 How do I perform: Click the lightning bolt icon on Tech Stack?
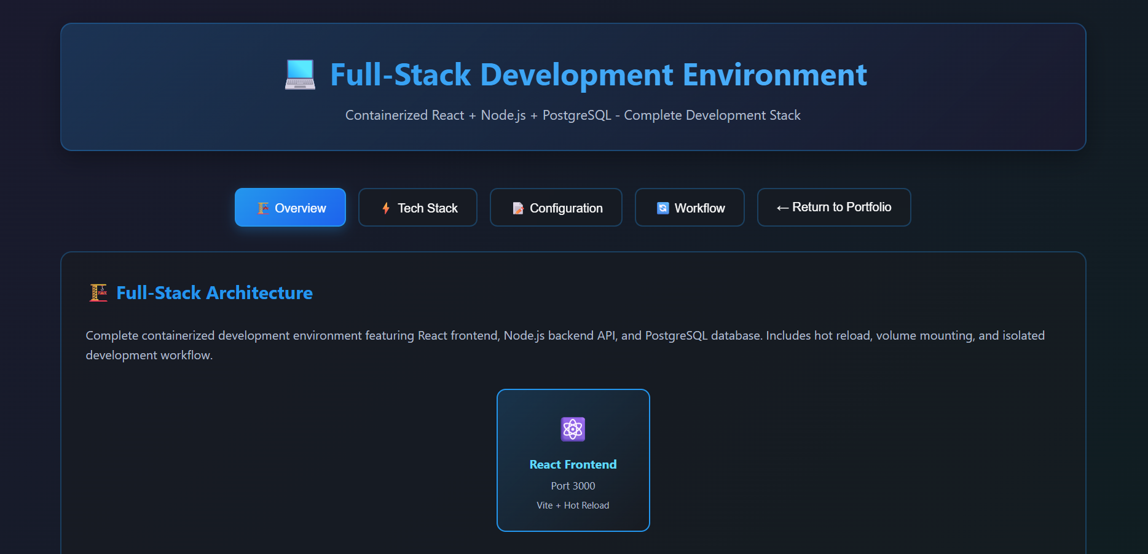pos(386,208)
